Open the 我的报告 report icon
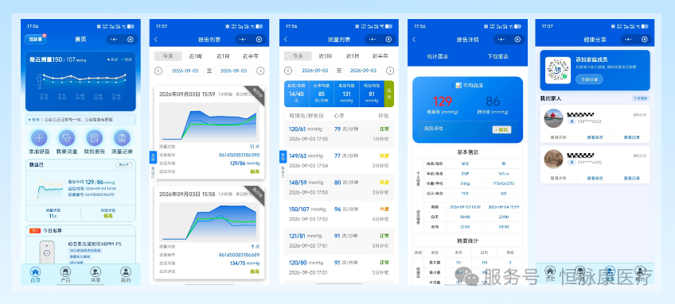The height and width of the screenshot is (304, 675). click(94, 138)
